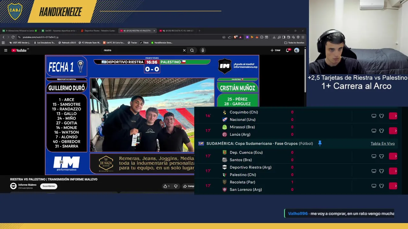This screenshot has width=408, height=229.
Task: Switch to Alineaciones Mirassol vs Lanús tab
Action: [19, 31]
